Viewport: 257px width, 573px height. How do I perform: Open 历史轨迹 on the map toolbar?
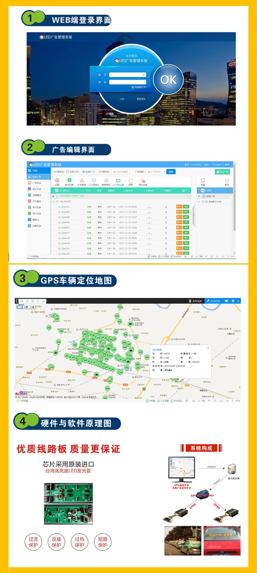pyautogui.click(x=213, y=301)
